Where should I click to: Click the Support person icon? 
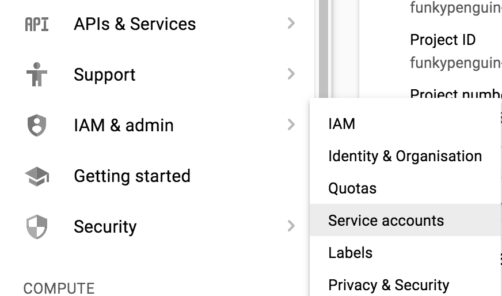tap(37, 75)
